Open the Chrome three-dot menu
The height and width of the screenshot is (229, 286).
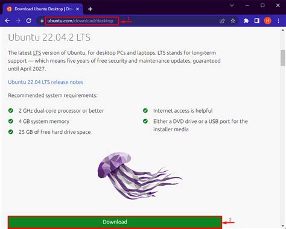[x=279, y=20]
